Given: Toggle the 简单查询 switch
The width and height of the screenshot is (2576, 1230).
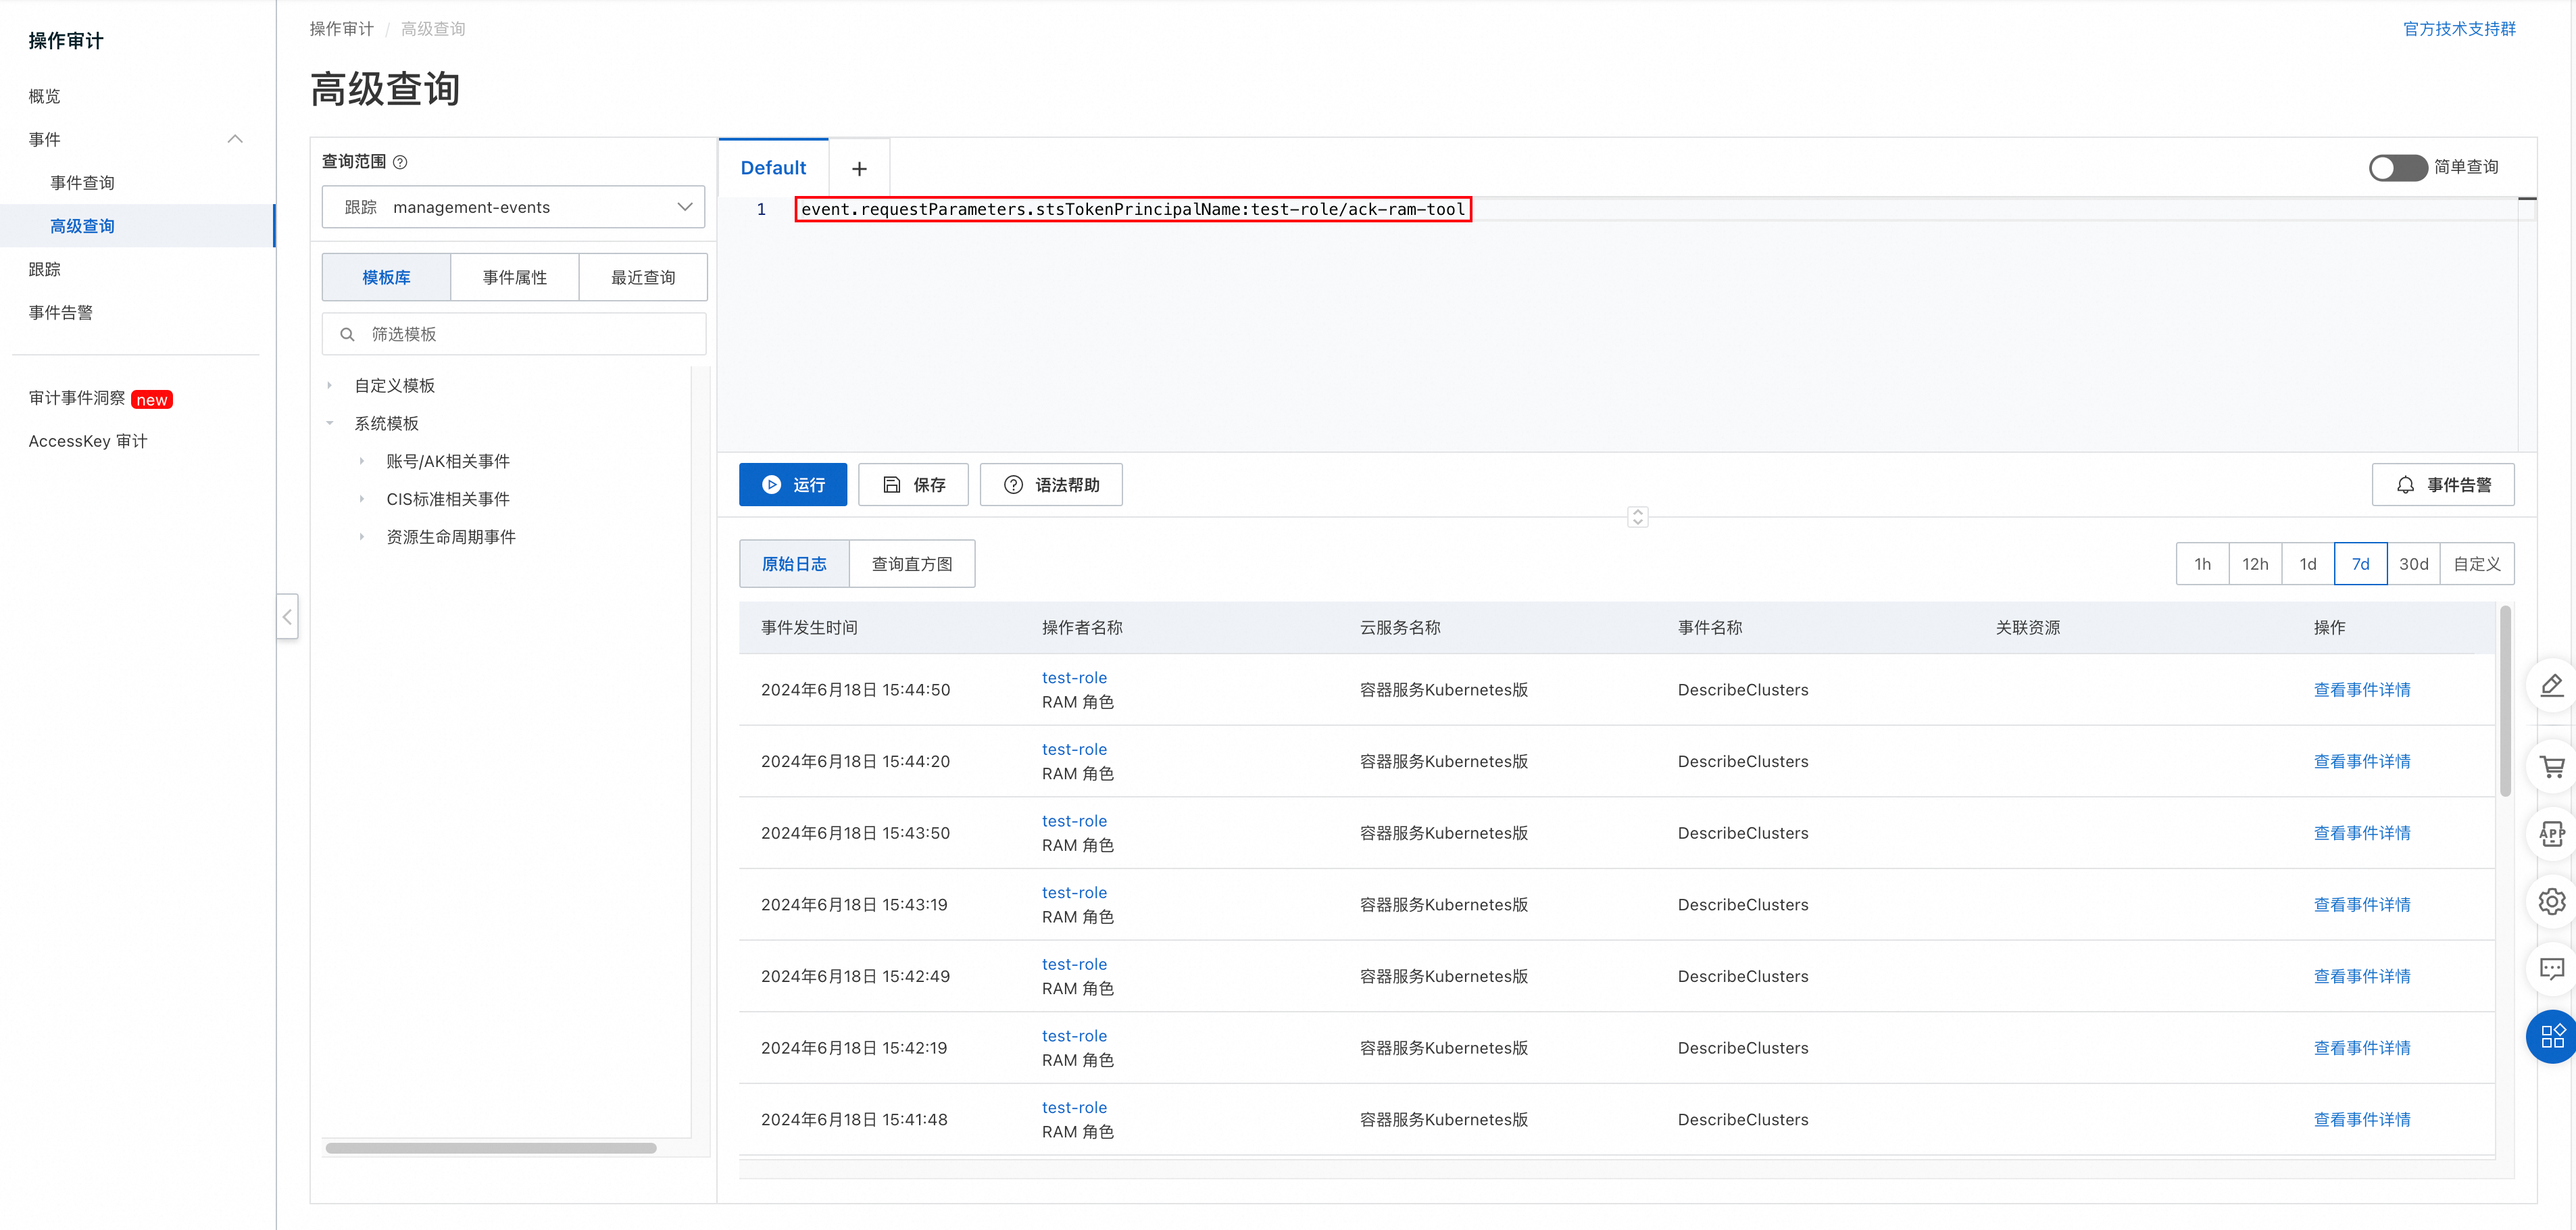Looking at the screenshot, I should (2397, 168).
